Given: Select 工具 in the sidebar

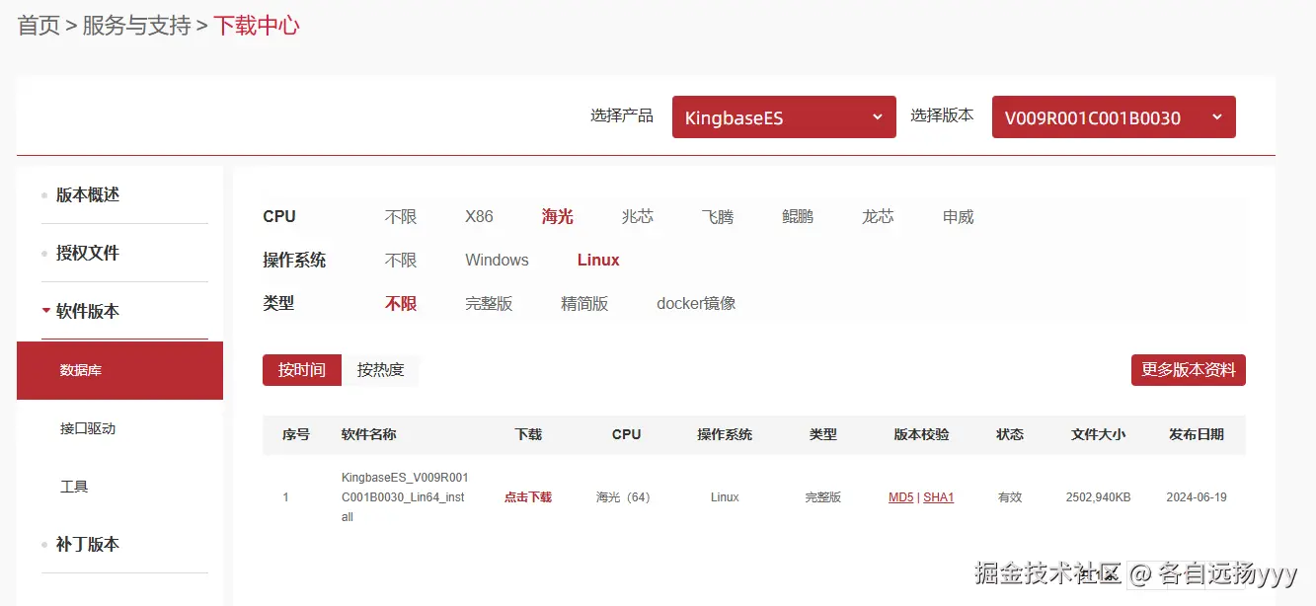Looking at the screenshot, I should pyautogui.click(x=74, y=487).
